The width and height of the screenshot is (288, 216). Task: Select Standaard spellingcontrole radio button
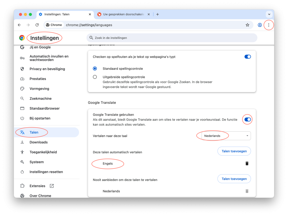click(x=95, y=69)
